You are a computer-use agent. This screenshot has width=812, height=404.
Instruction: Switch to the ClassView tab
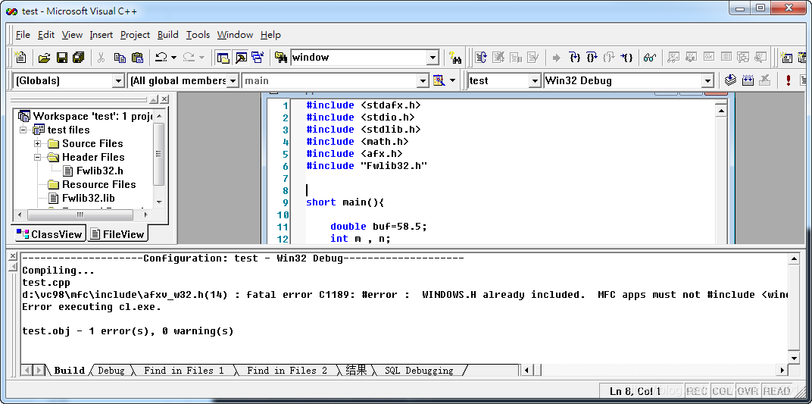pos(50,234)
